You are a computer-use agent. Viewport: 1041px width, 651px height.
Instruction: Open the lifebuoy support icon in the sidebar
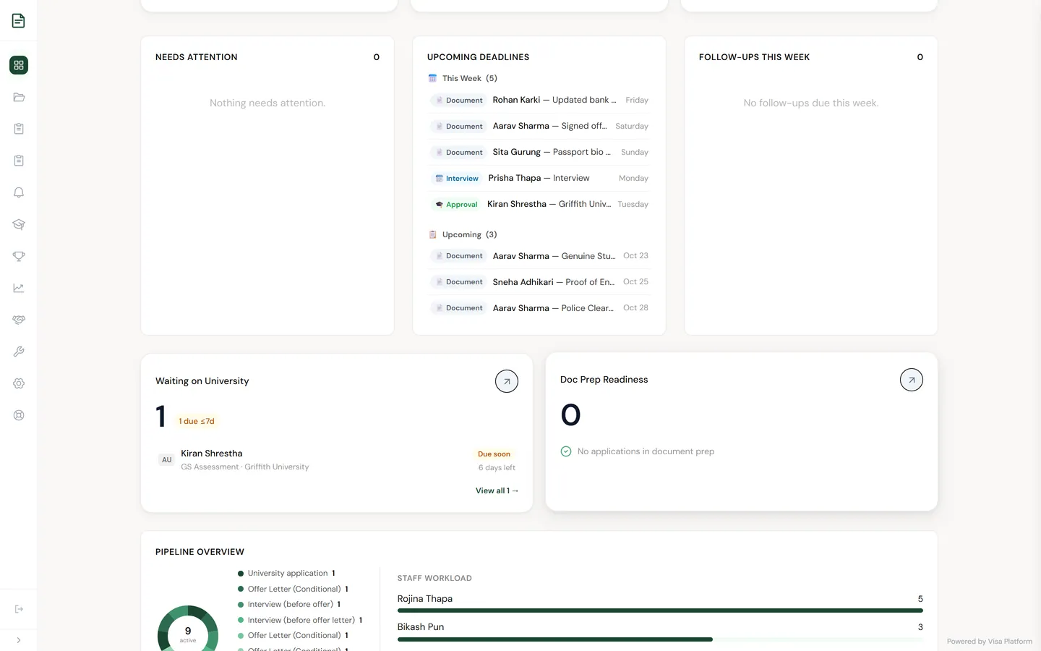coord(19,415)
